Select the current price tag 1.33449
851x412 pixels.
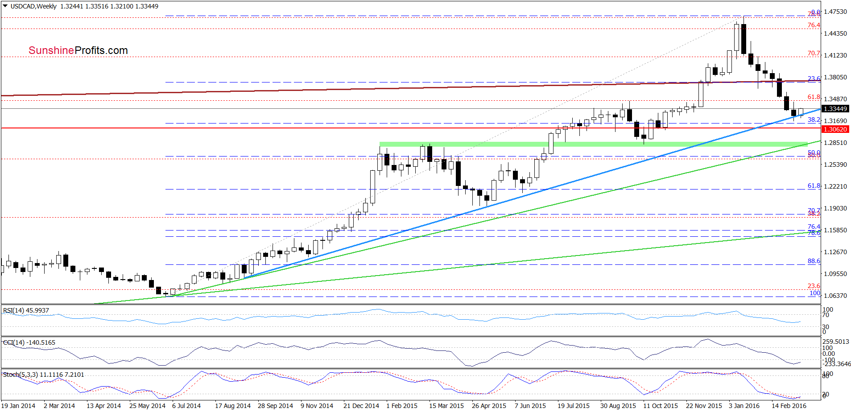(x=835, y=109)
